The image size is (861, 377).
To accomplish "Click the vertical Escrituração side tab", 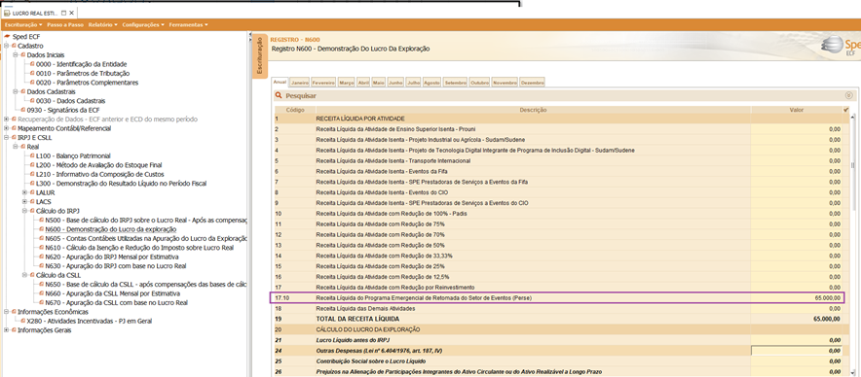I will click(260, 56).
